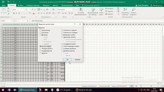Switch to the 'Вставка' tab

[20, 5]
